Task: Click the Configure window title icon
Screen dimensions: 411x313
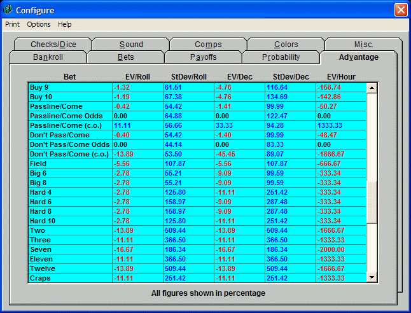Action: tap(8, 10)
